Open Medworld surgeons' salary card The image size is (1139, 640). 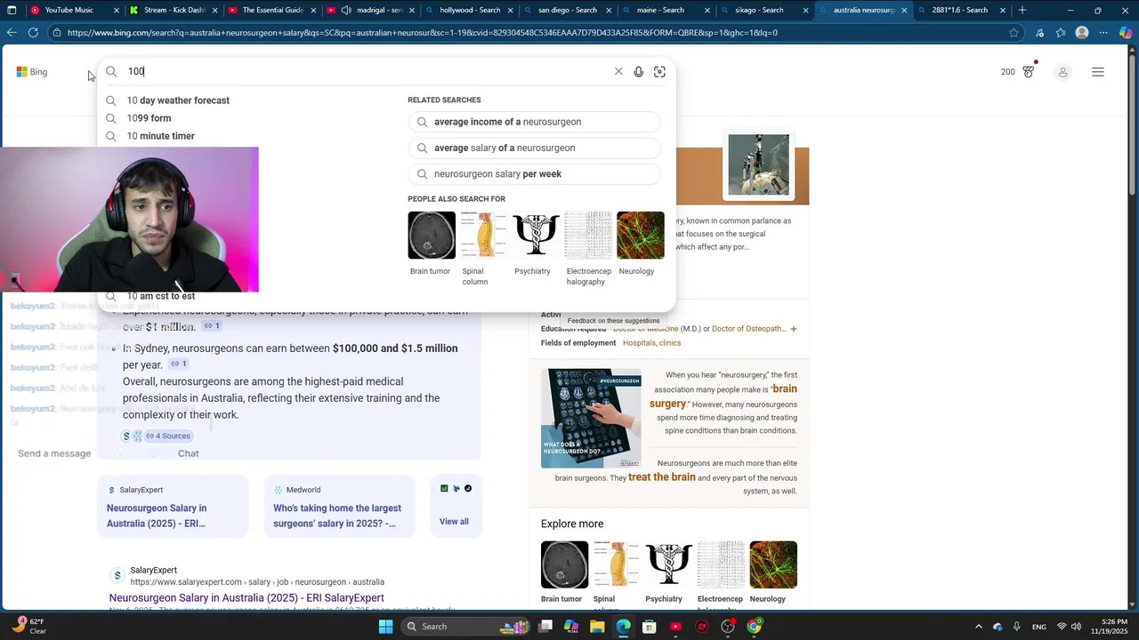pos(339,507)
